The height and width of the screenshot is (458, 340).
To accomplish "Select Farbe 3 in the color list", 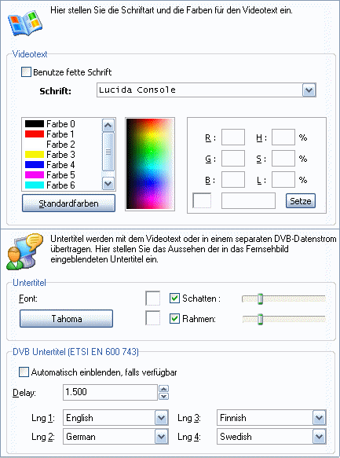I will coord(62,155).
